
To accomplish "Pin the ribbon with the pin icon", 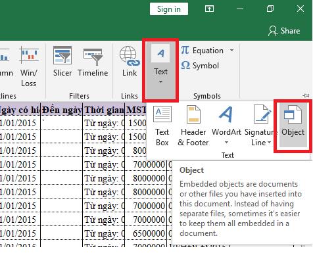I will pos(306,95).
